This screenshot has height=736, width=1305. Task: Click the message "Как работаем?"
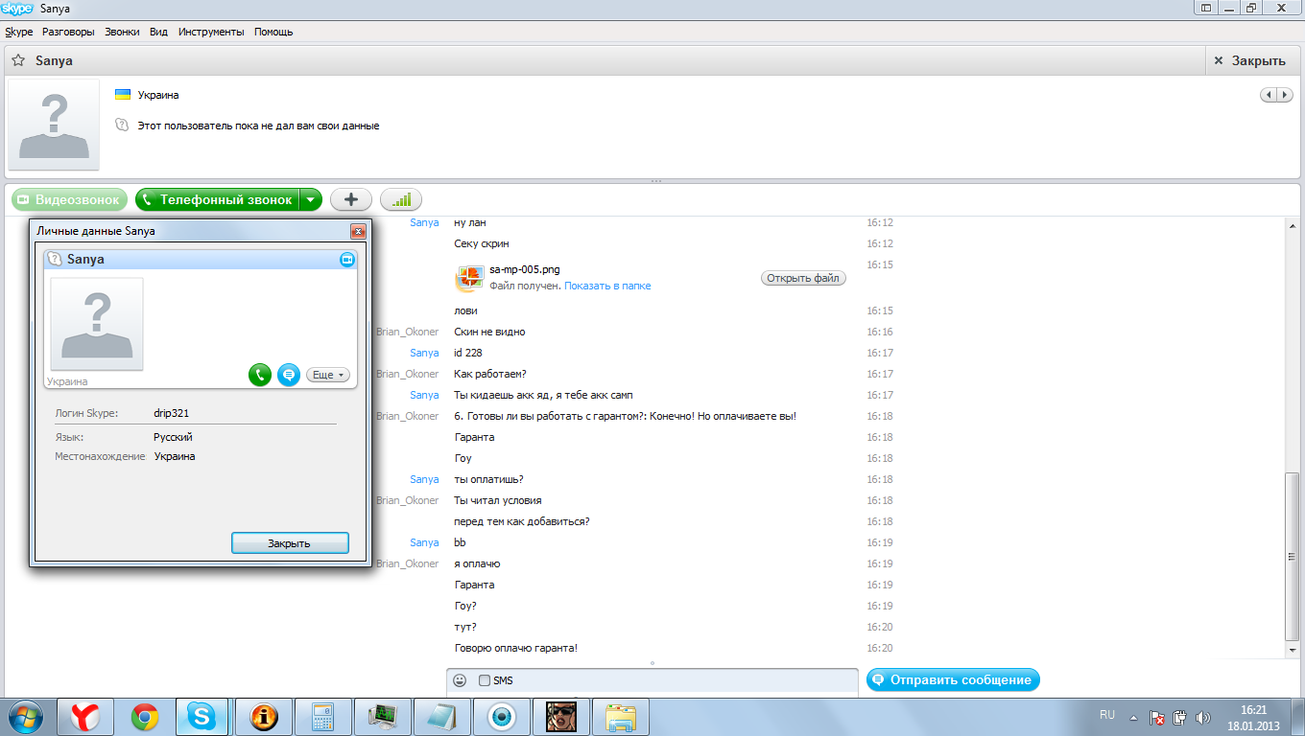click(x=490, y=374)
